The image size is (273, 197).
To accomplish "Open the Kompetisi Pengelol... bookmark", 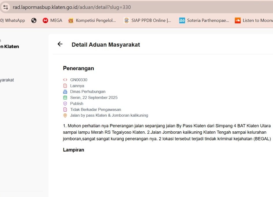I will tap(92, 20).
